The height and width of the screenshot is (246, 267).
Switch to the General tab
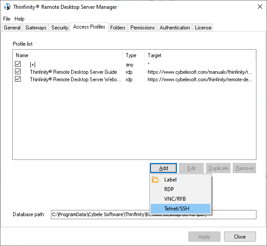(12, 28)
